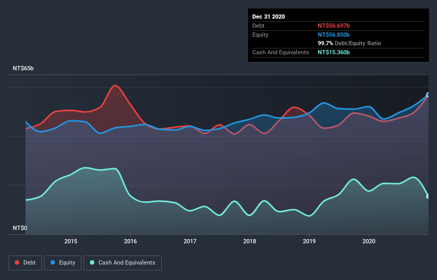Click the 2019 x-axis label
Viewport: 437px width, 280px height.
coord(309,241)
